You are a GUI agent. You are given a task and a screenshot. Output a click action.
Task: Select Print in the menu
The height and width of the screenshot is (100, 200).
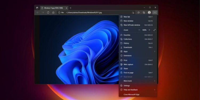point(138,60)
